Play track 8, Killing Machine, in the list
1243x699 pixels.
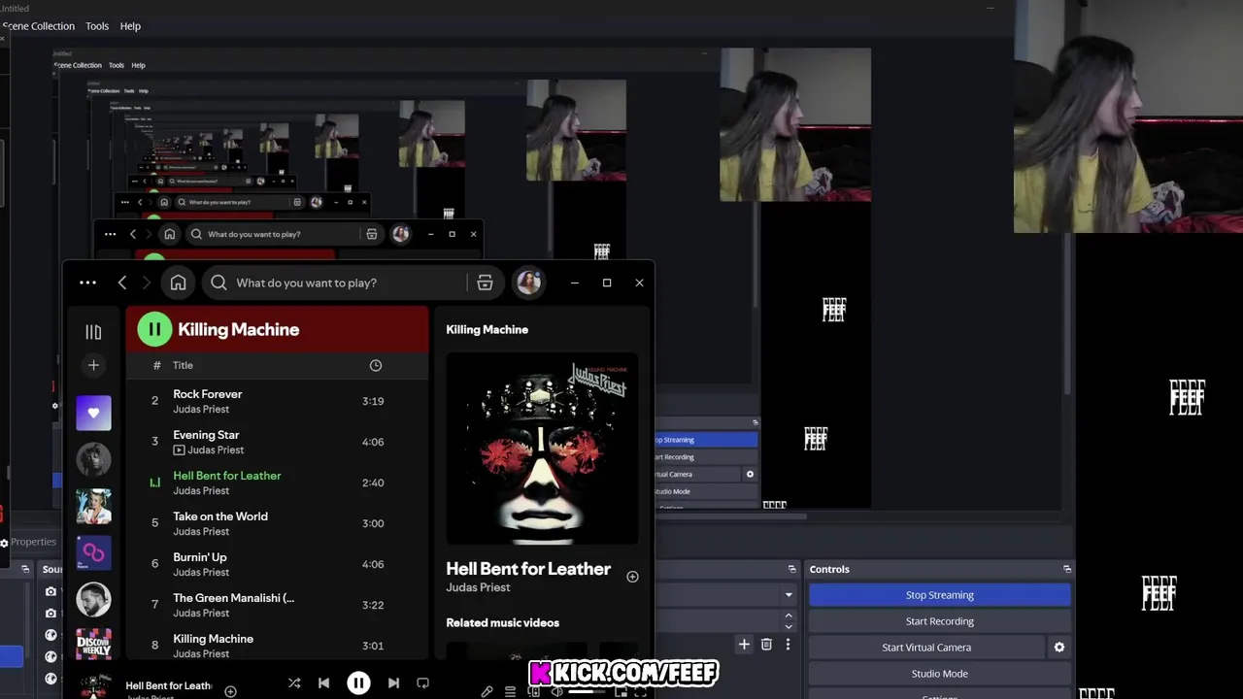pos(277,645)
